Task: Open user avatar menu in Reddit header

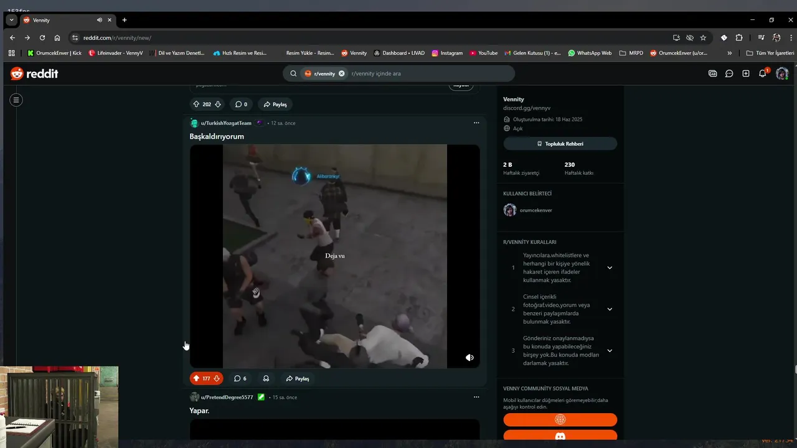Action: (x=782, y=73)
